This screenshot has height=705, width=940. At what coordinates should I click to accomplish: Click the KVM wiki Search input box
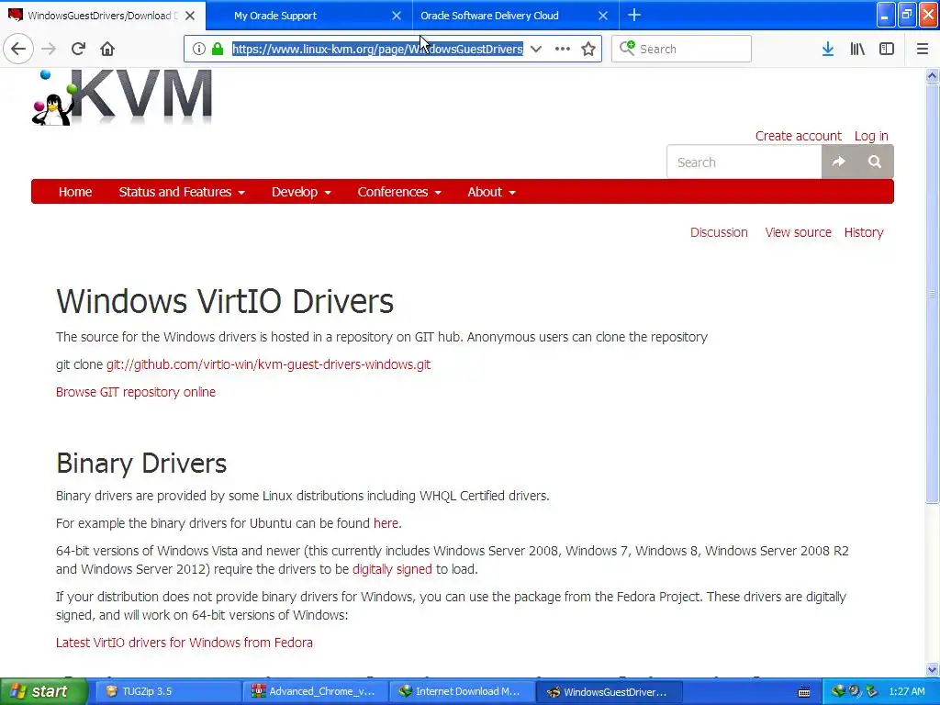coord(744,162)
